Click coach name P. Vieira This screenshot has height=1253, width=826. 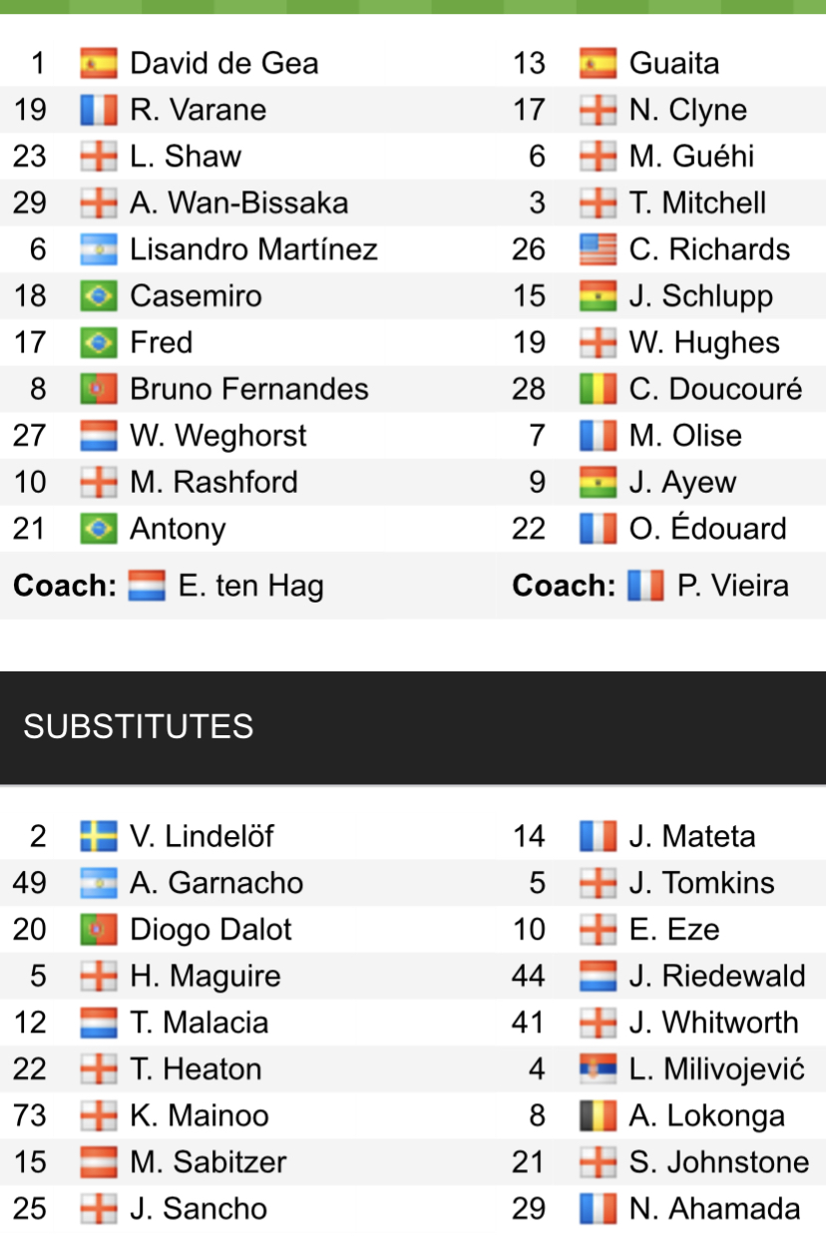click(x=732, y=586)
